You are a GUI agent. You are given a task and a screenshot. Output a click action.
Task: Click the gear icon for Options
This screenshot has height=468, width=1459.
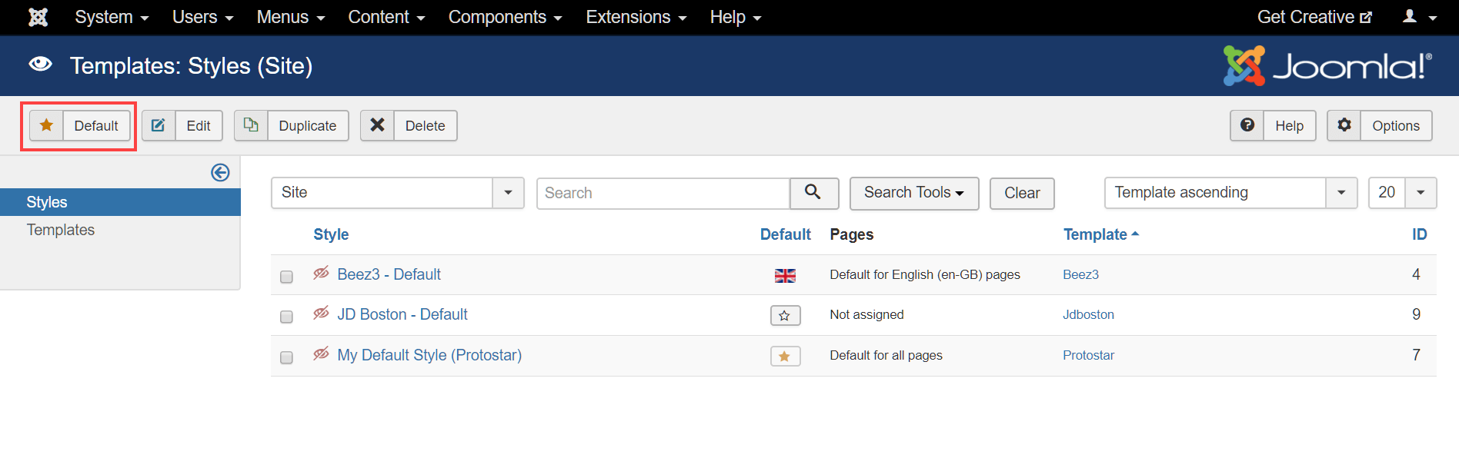tap(1344, 125)
